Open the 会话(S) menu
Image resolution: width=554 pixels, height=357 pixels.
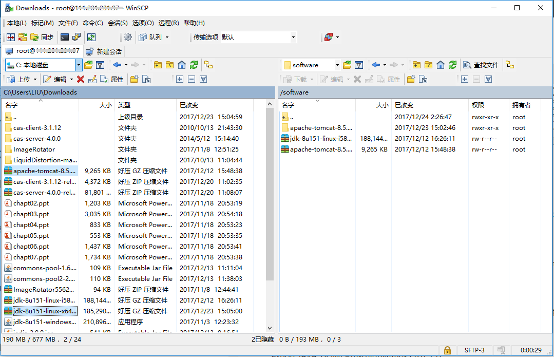pyautogui.click(x=118, y=23)
